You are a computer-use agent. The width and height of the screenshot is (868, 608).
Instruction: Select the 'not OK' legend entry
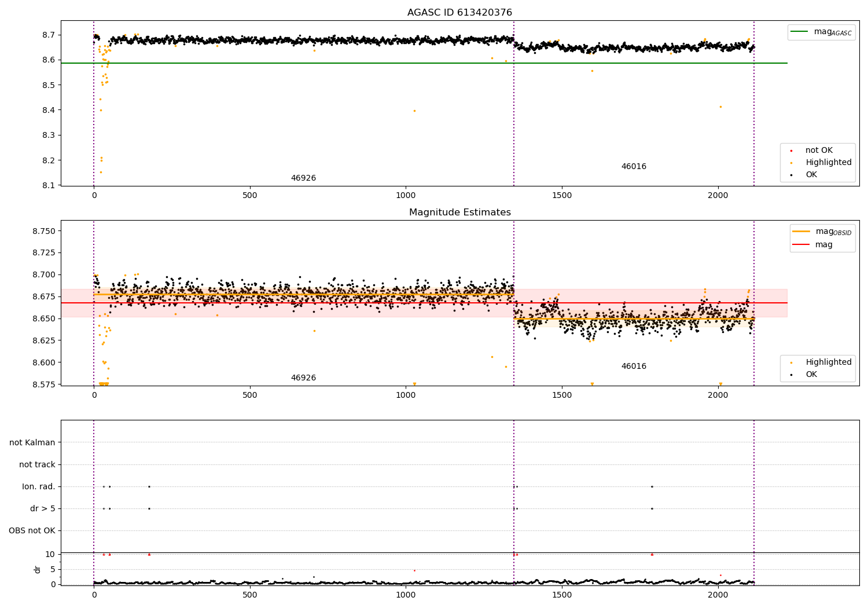[819, 151]
